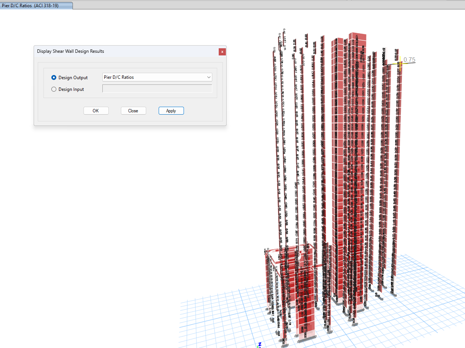Close dialog with the red X button
The width and height of the screenshot is (465, 348).
(222, 52)
